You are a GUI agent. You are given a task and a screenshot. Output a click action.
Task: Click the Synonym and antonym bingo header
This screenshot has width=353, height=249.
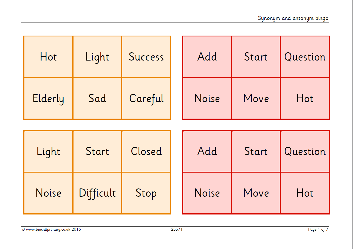(293, 18)
